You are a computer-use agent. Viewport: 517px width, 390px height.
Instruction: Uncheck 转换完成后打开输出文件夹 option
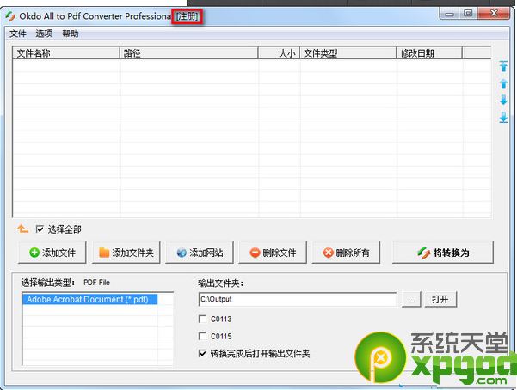[202, 353]
